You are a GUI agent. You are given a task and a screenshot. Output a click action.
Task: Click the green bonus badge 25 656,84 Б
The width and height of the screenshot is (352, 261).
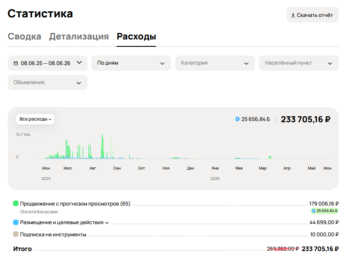[324, 211]
